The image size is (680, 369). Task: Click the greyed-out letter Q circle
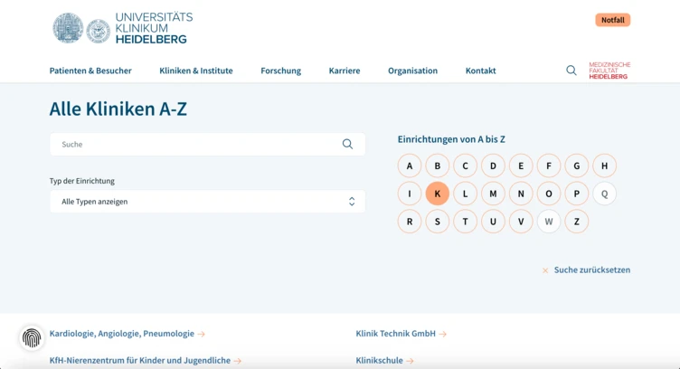coord(604,194)
